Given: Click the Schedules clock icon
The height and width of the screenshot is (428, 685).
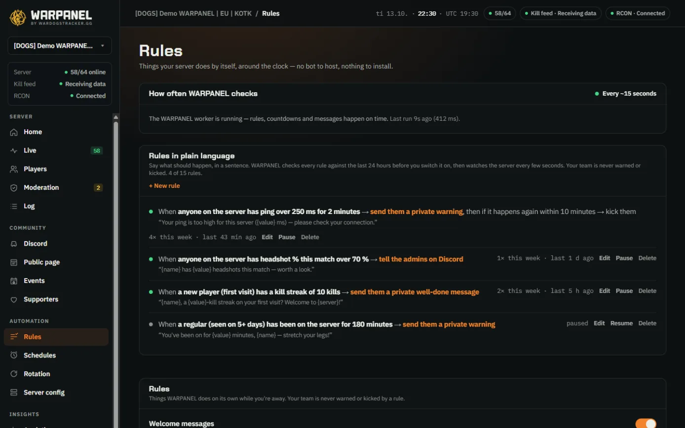Looking at the screenshot, I should click(14, 356).
